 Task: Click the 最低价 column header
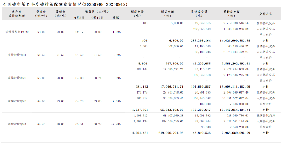(x=60, y=14)
